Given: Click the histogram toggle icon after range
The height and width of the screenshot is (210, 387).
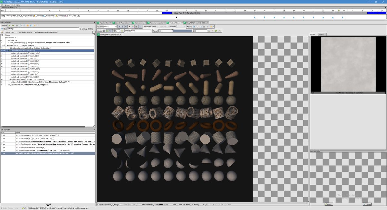Looking at the screenshot, I should (219, 31).
